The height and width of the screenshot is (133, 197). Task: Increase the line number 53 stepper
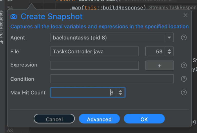coord(169,50)
